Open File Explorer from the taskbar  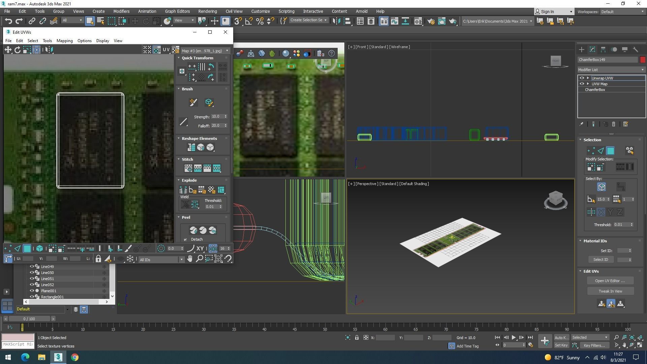tap(41, 357)
